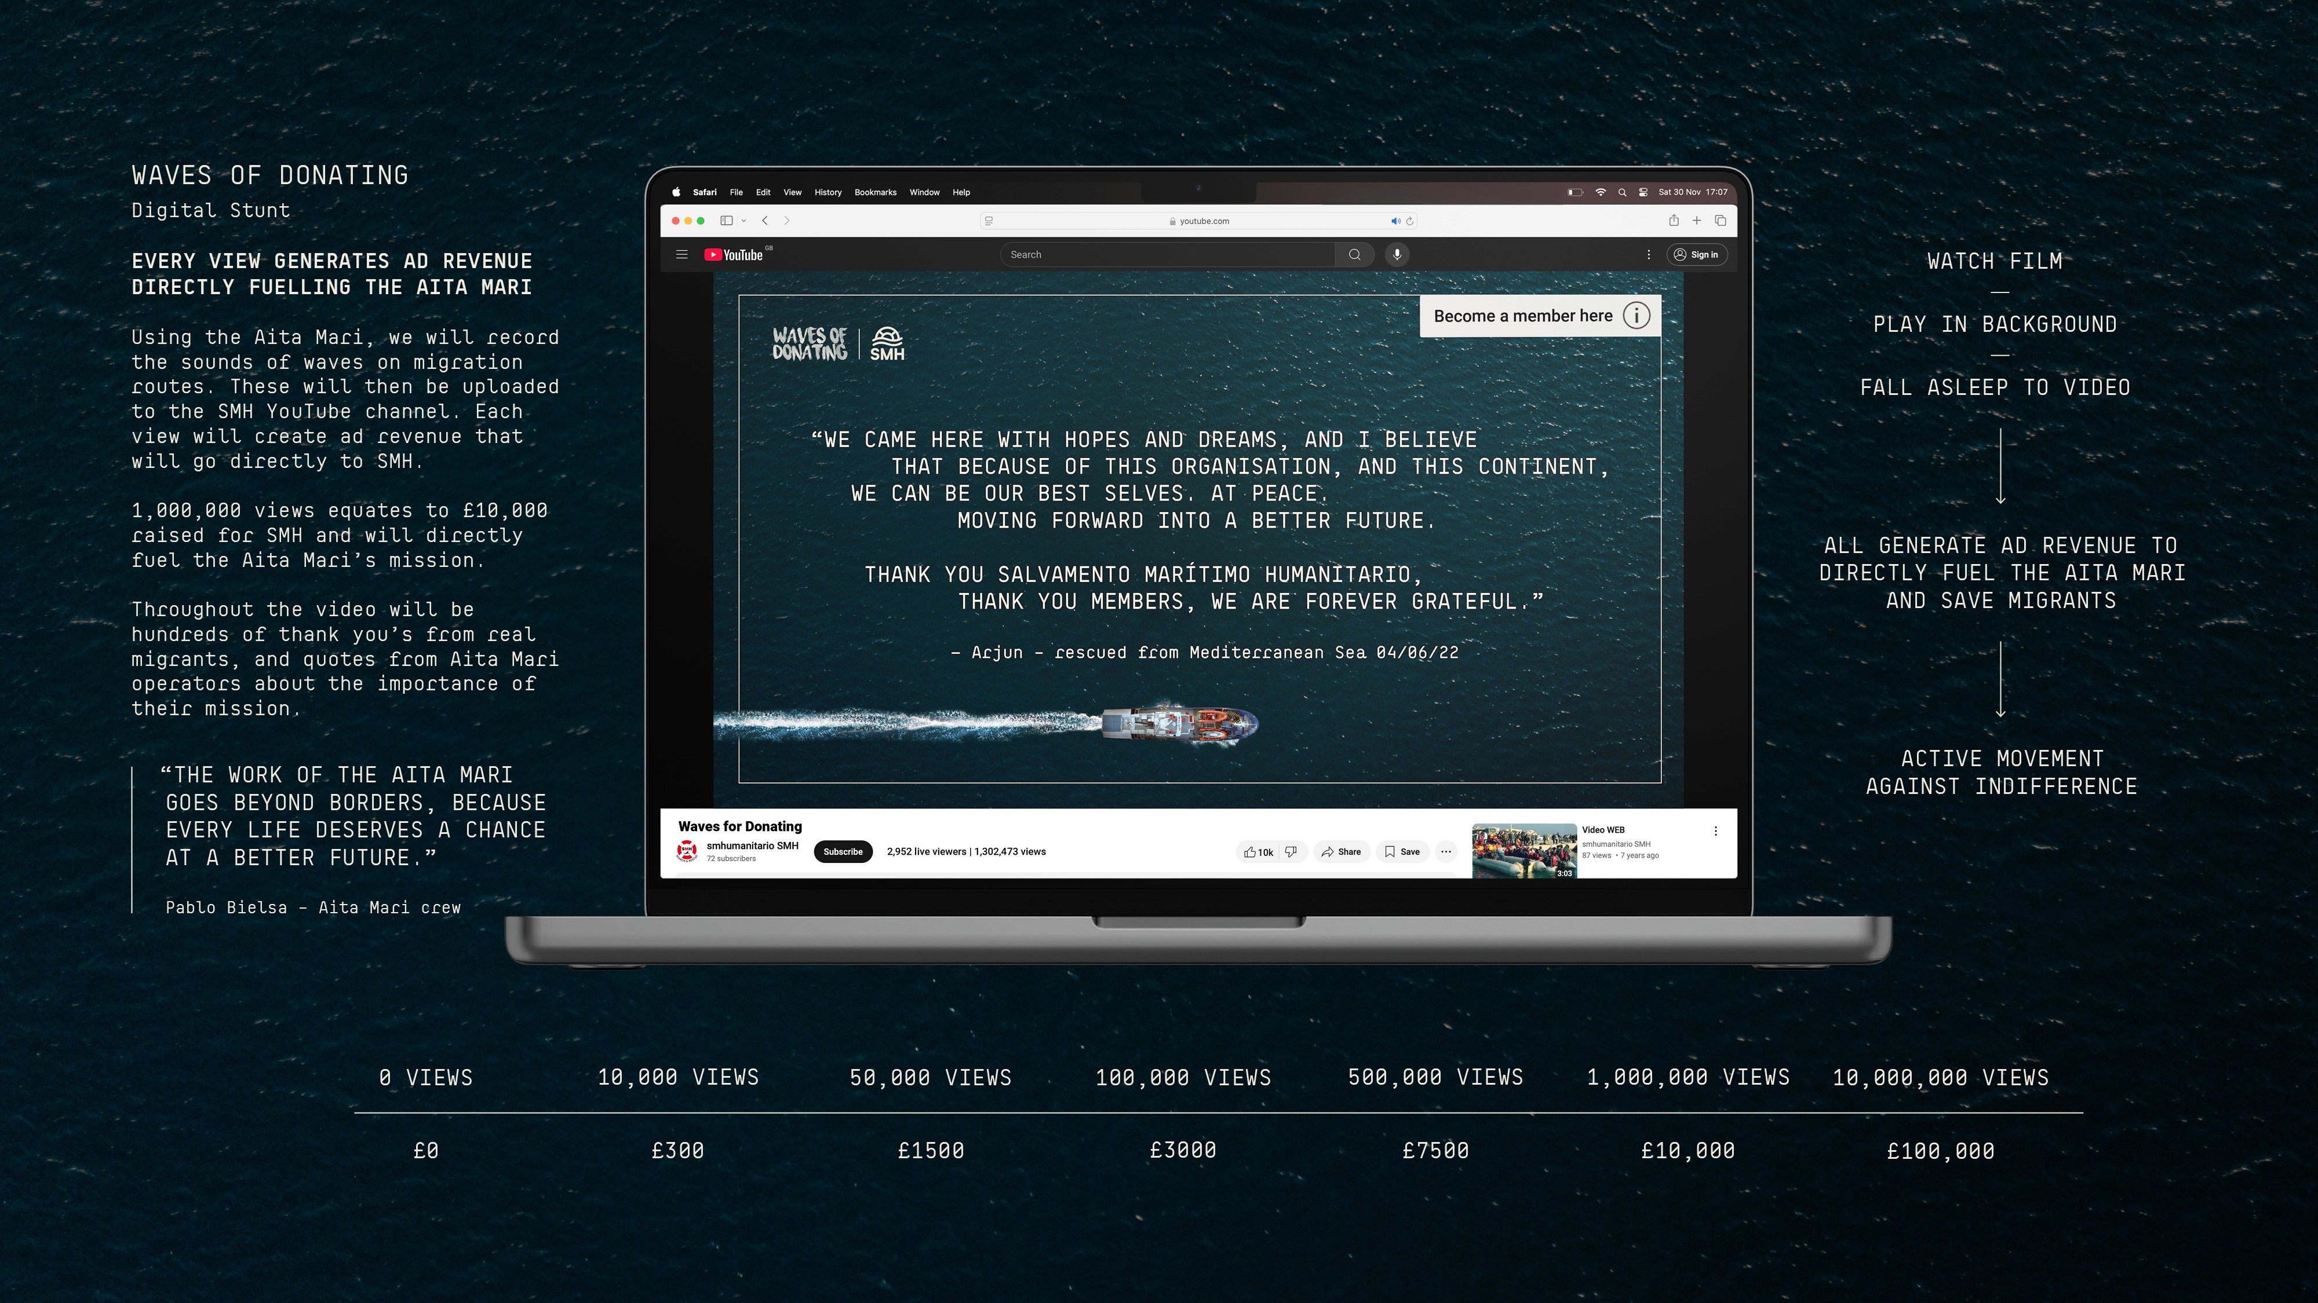Viewport: 2318px width, 1303px height.
Task: Click the YouTube search field
Action: tap(1167, 254)
